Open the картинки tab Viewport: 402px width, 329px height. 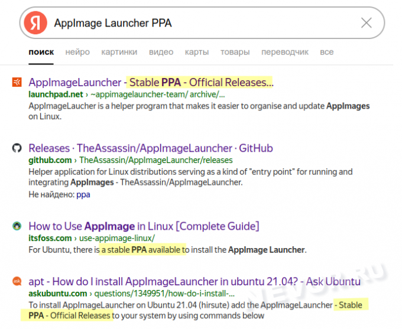pyautogui.click(x=119, y=52)
